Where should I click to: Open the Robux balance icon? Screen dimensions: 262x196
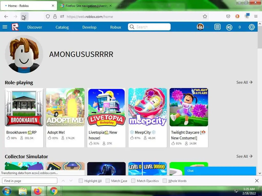pyautogui.click(x=229, y=27)
